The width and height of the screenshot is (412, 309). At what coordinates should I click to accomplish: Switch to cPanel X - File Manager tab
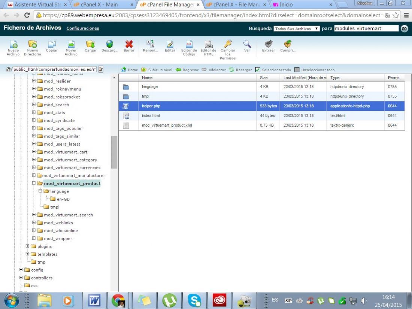[x=236, y=5]
